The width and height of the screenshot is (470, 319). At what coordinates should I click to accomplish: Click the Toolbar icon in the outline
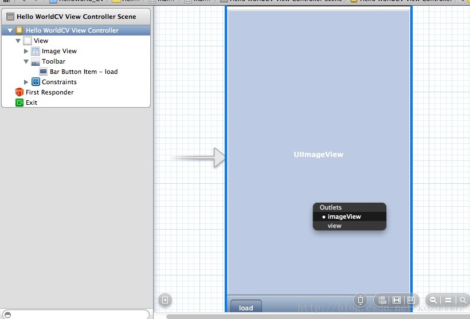tap(36, 62)
